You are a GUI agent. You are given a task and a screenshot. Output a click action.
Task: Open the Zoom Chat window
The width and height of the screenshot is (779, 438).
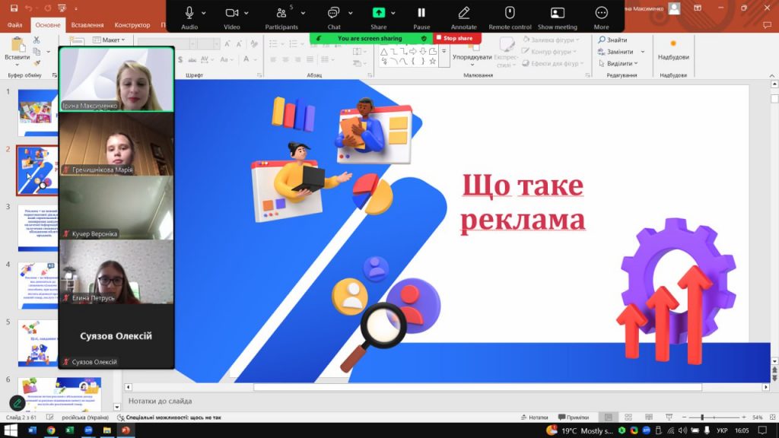333,13
